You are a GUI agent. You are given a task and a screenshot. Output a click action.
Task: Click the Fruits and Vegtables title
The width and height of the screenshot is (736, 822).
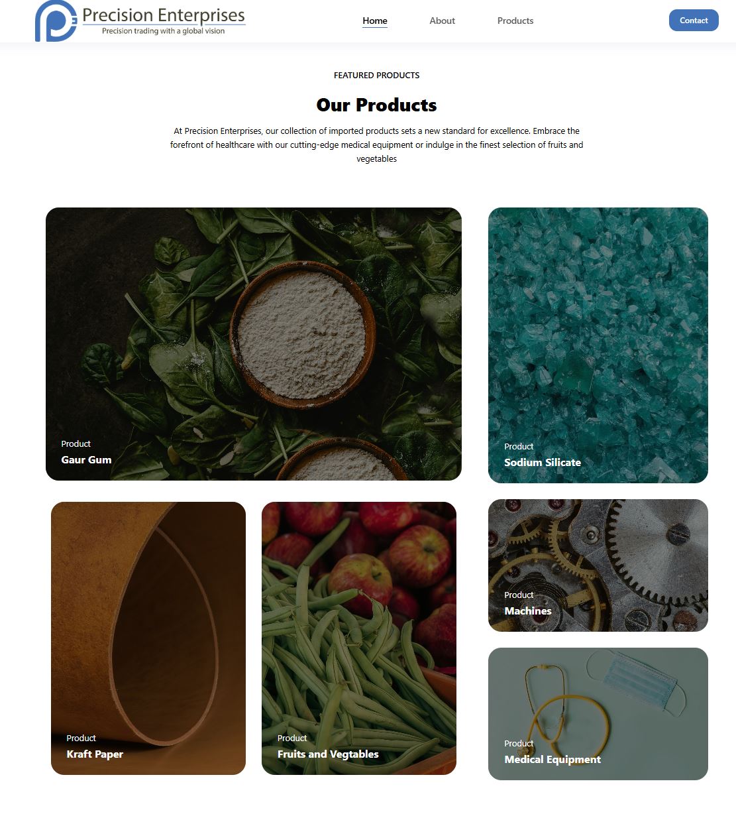point(328,754)
